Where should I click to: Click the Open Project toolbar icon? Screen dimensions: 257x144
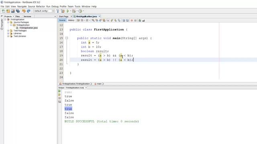pyautogui.click(x=13, y=11)
